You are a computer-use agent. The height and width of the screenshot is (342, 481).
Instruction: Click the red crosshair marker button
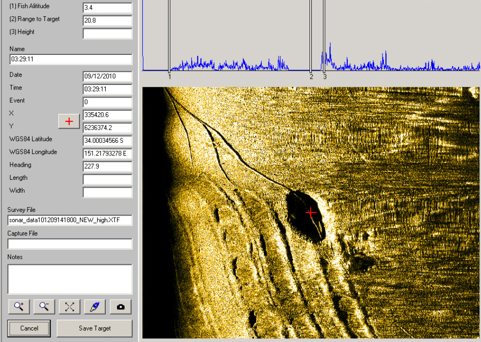click(x=69, y=121)
